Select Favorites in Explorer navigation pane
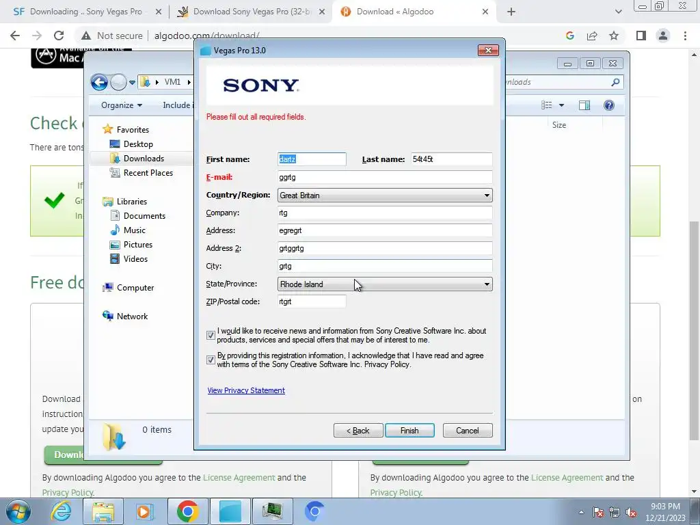Image resolution: width=700 pixels, height=525 pixels. coord(133,129)
